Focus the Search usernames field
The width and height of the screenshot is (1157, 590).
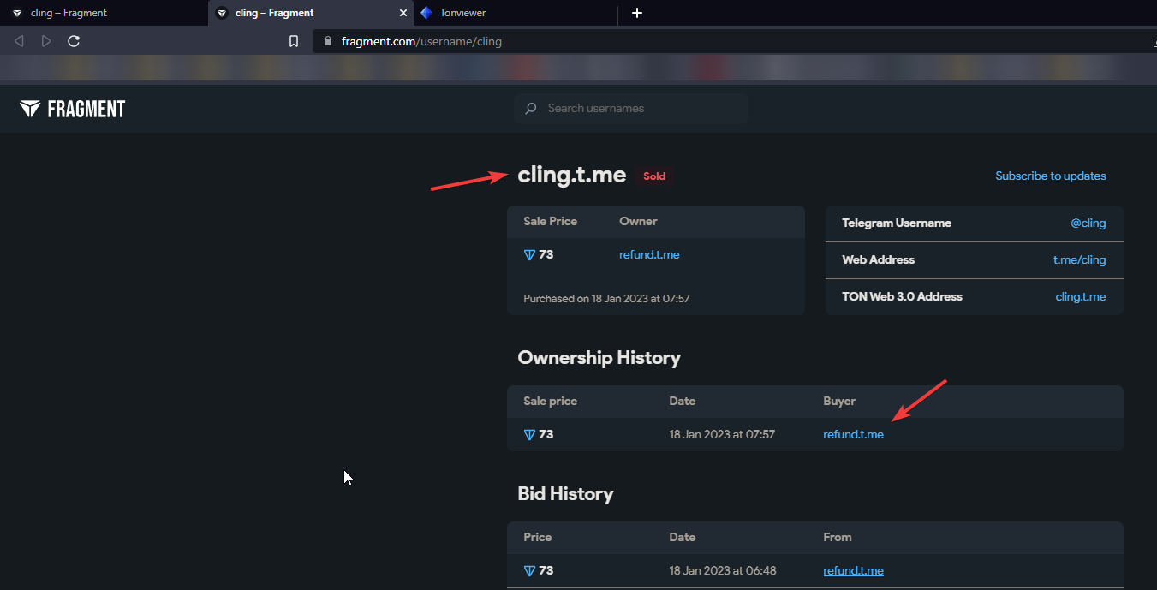[x=631, y=109]
